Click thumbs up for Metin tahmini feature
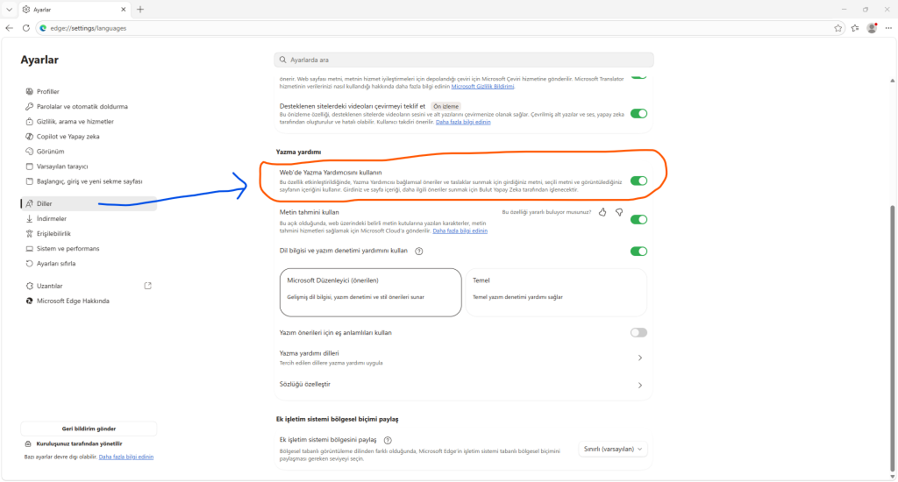 (602, 212)
